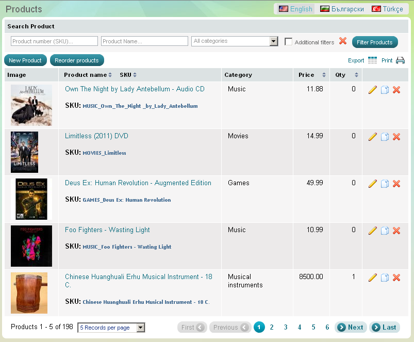Viewport: 414px width, 342px height.
Task: Delete the Foo Fighters - Wasting Light product
Action: [396, 231]
